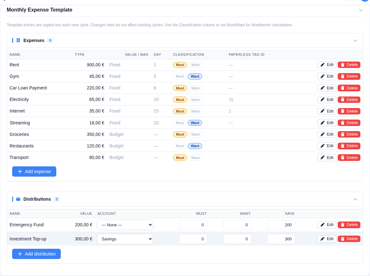
Task: Select the active Must pill for Transport
Action: point(180,158)
